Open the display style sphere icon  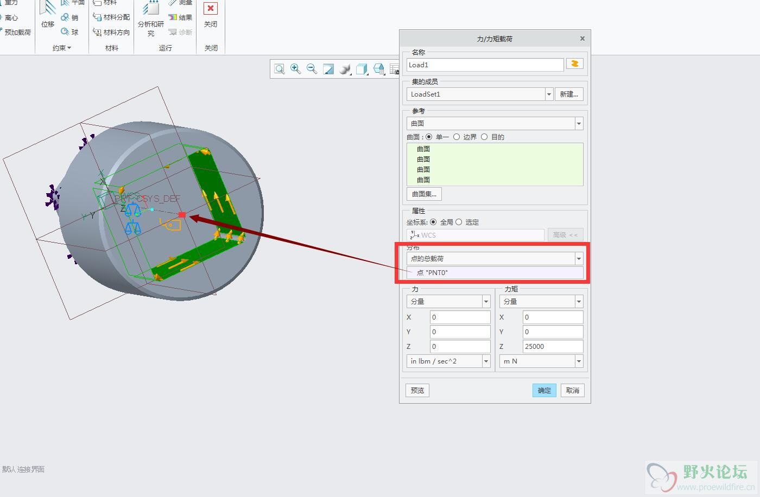pyautogui.click(x=345, y=69)
